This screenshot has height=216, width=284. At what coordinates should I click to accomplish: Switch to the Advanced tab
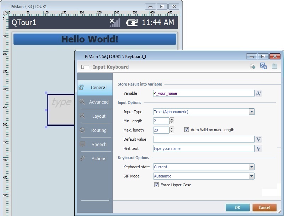(x=95, y=102)
